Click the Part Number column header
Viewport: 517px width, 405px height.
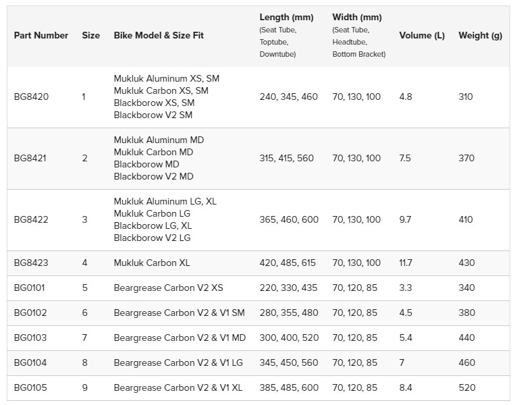40,36
